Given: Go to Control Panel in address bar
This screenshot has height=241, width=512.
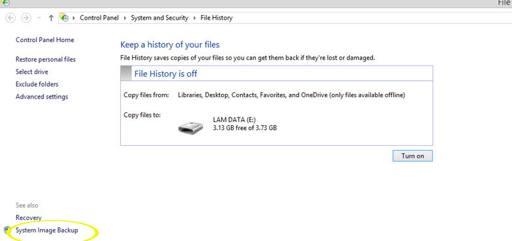Looking at the screenshot, I should (99, 18).
